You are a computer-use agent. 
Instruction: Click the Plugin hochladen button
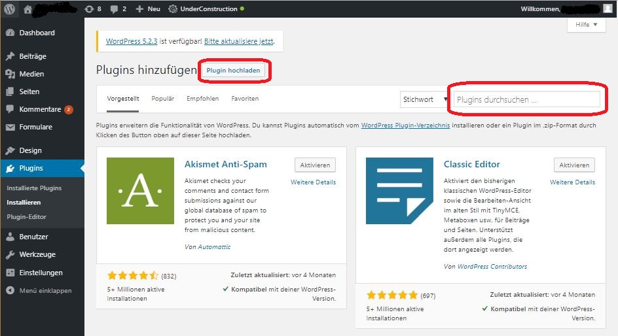point(233,71)
